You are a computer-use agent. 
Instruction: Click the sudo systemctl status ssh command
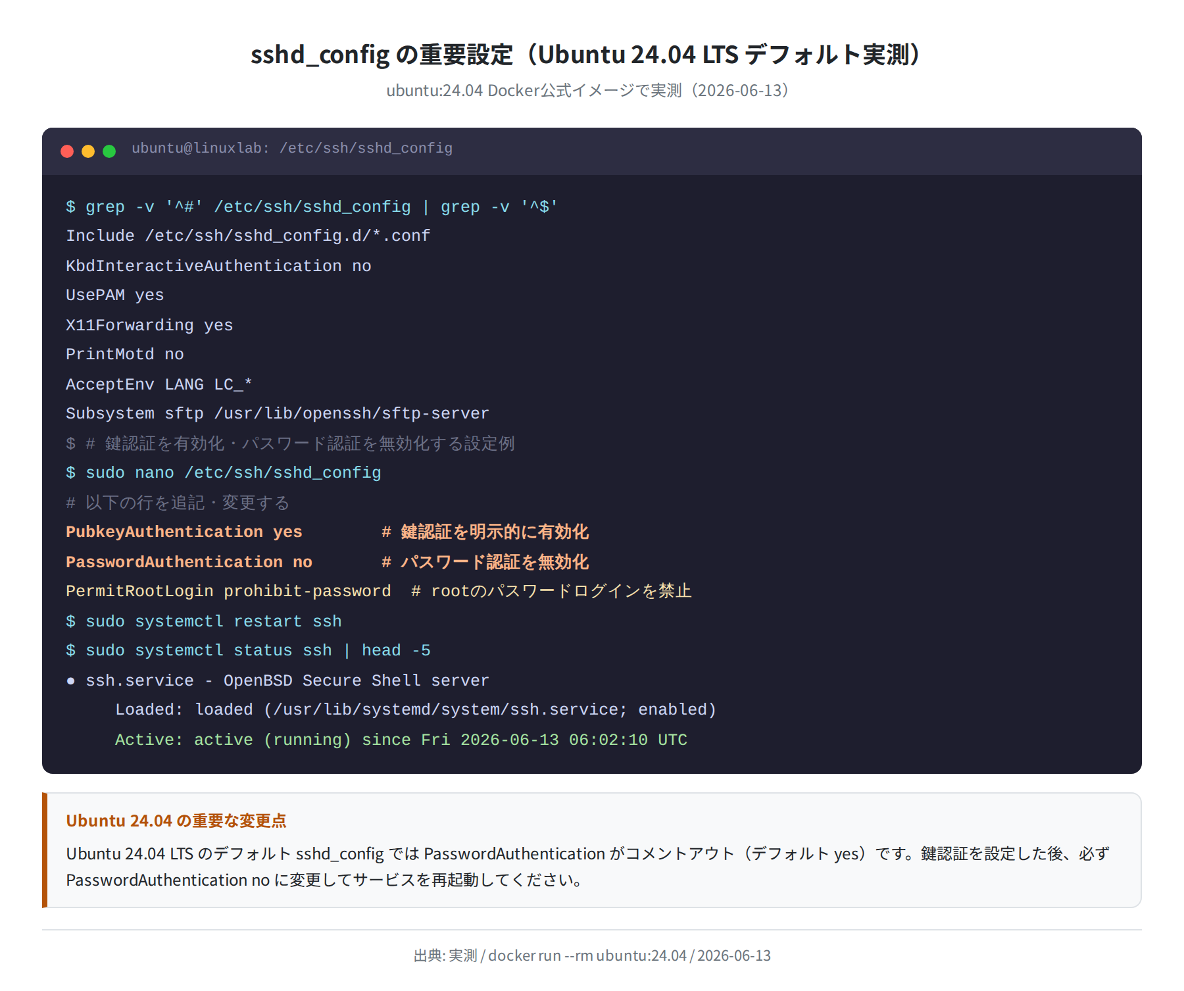pyautogui.click(x=248, y=650)
